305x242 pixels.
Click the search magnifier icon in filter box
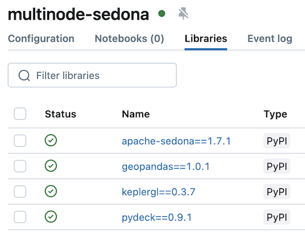[x=24, y=76]
